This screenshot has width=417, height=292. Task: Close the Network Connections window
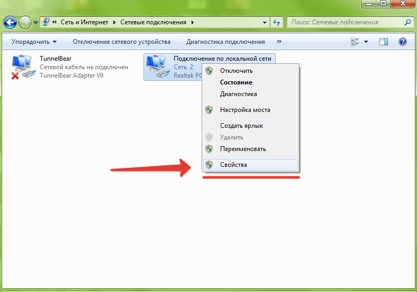click(402, 4)
